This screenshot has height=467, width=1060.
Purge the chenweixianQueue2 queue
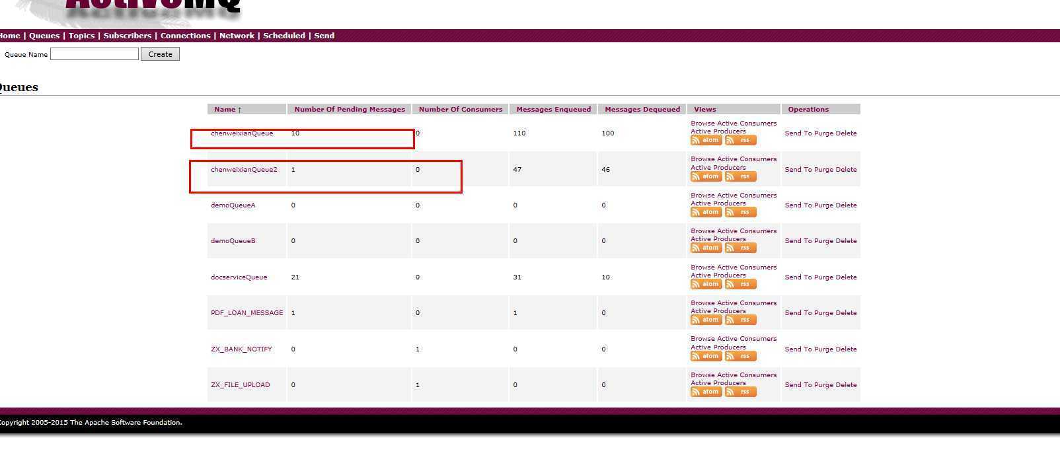point(823,170)
